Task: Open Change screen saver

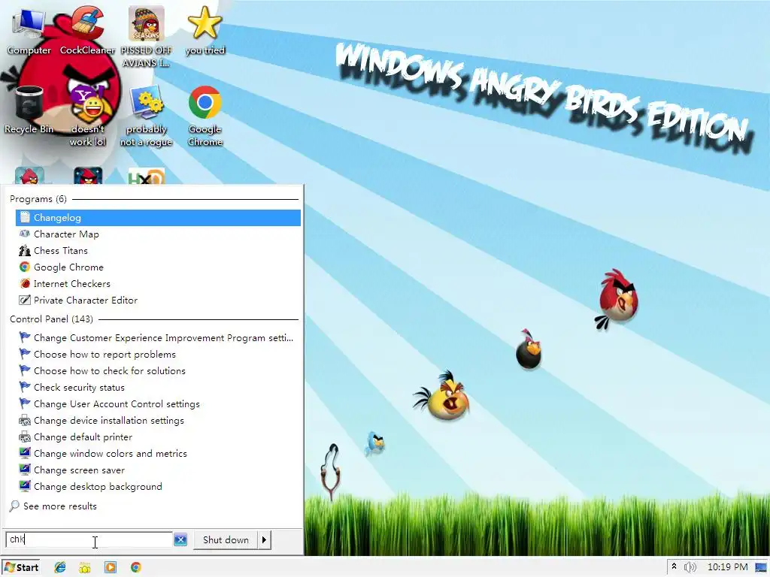Action: coord(158,470)
